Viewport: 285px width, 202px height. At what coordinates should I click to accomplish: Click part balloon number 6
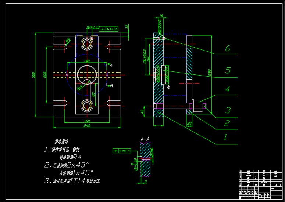point(228,48)
